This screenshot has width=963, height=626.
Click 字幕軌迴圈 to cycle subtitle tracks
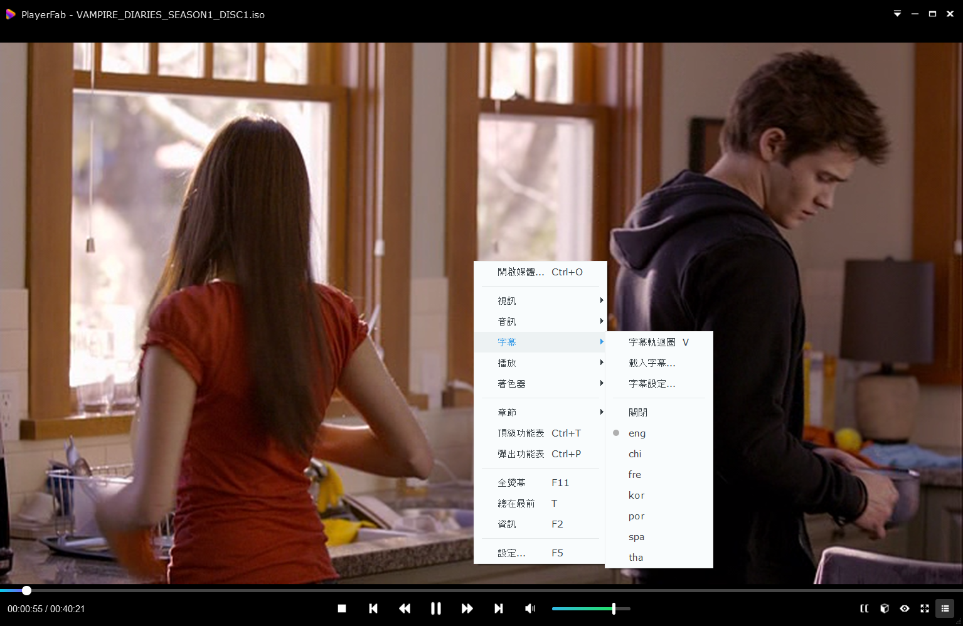tap(659, 342)
